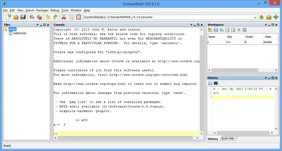This screenshot has width=282, height=151.
Task: Click Console scroll-up arrow
Action: [202, 30]
